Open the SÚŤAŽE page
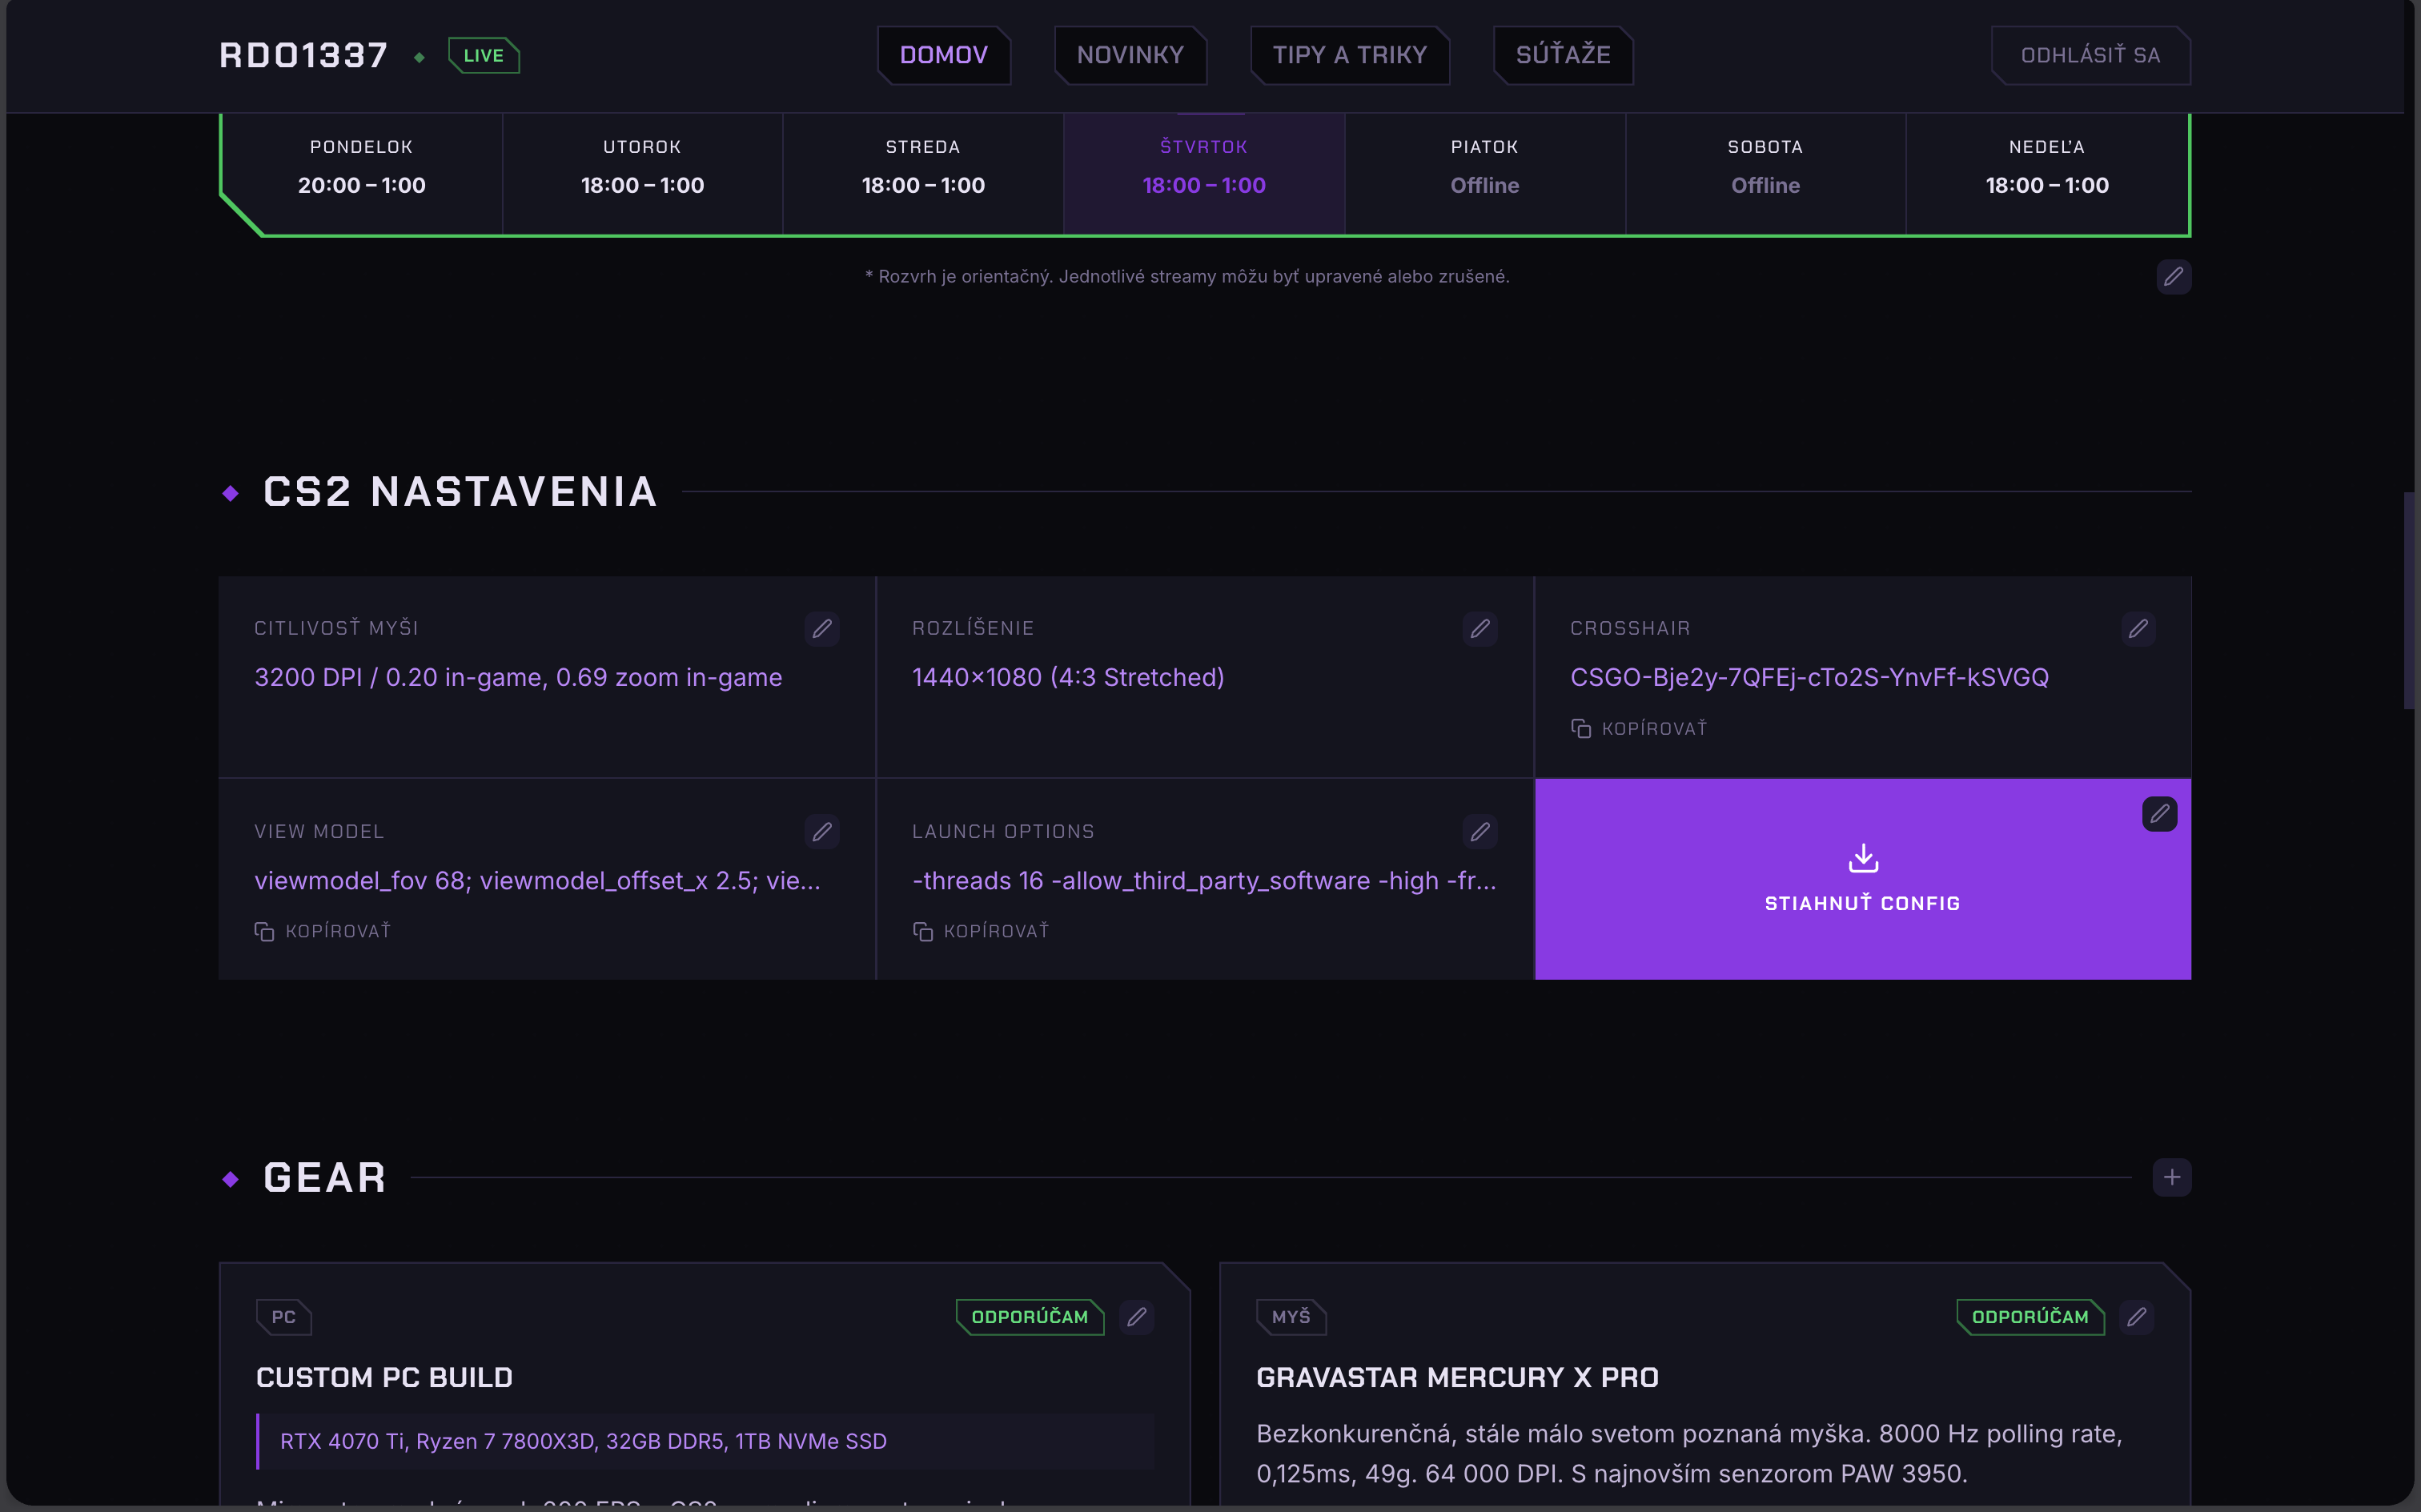 click(x=1562, y=55)
